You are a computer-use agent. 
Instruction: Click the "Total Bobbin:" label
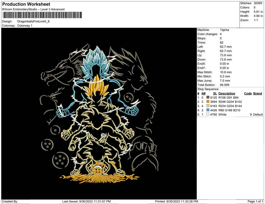tap(206, 85)
